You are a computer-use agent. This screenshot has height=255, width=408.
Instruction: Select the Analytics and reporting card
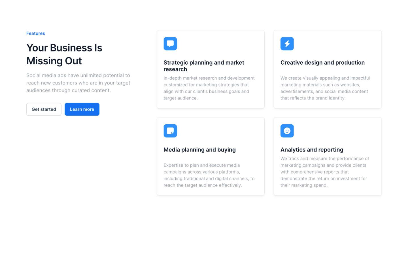[327, 156]
